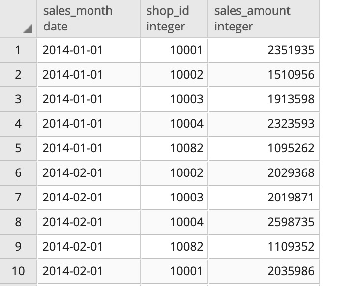Viewport: 354px width, 286px height.
Task: Select the shop_id column header
Action: [174, 19]
